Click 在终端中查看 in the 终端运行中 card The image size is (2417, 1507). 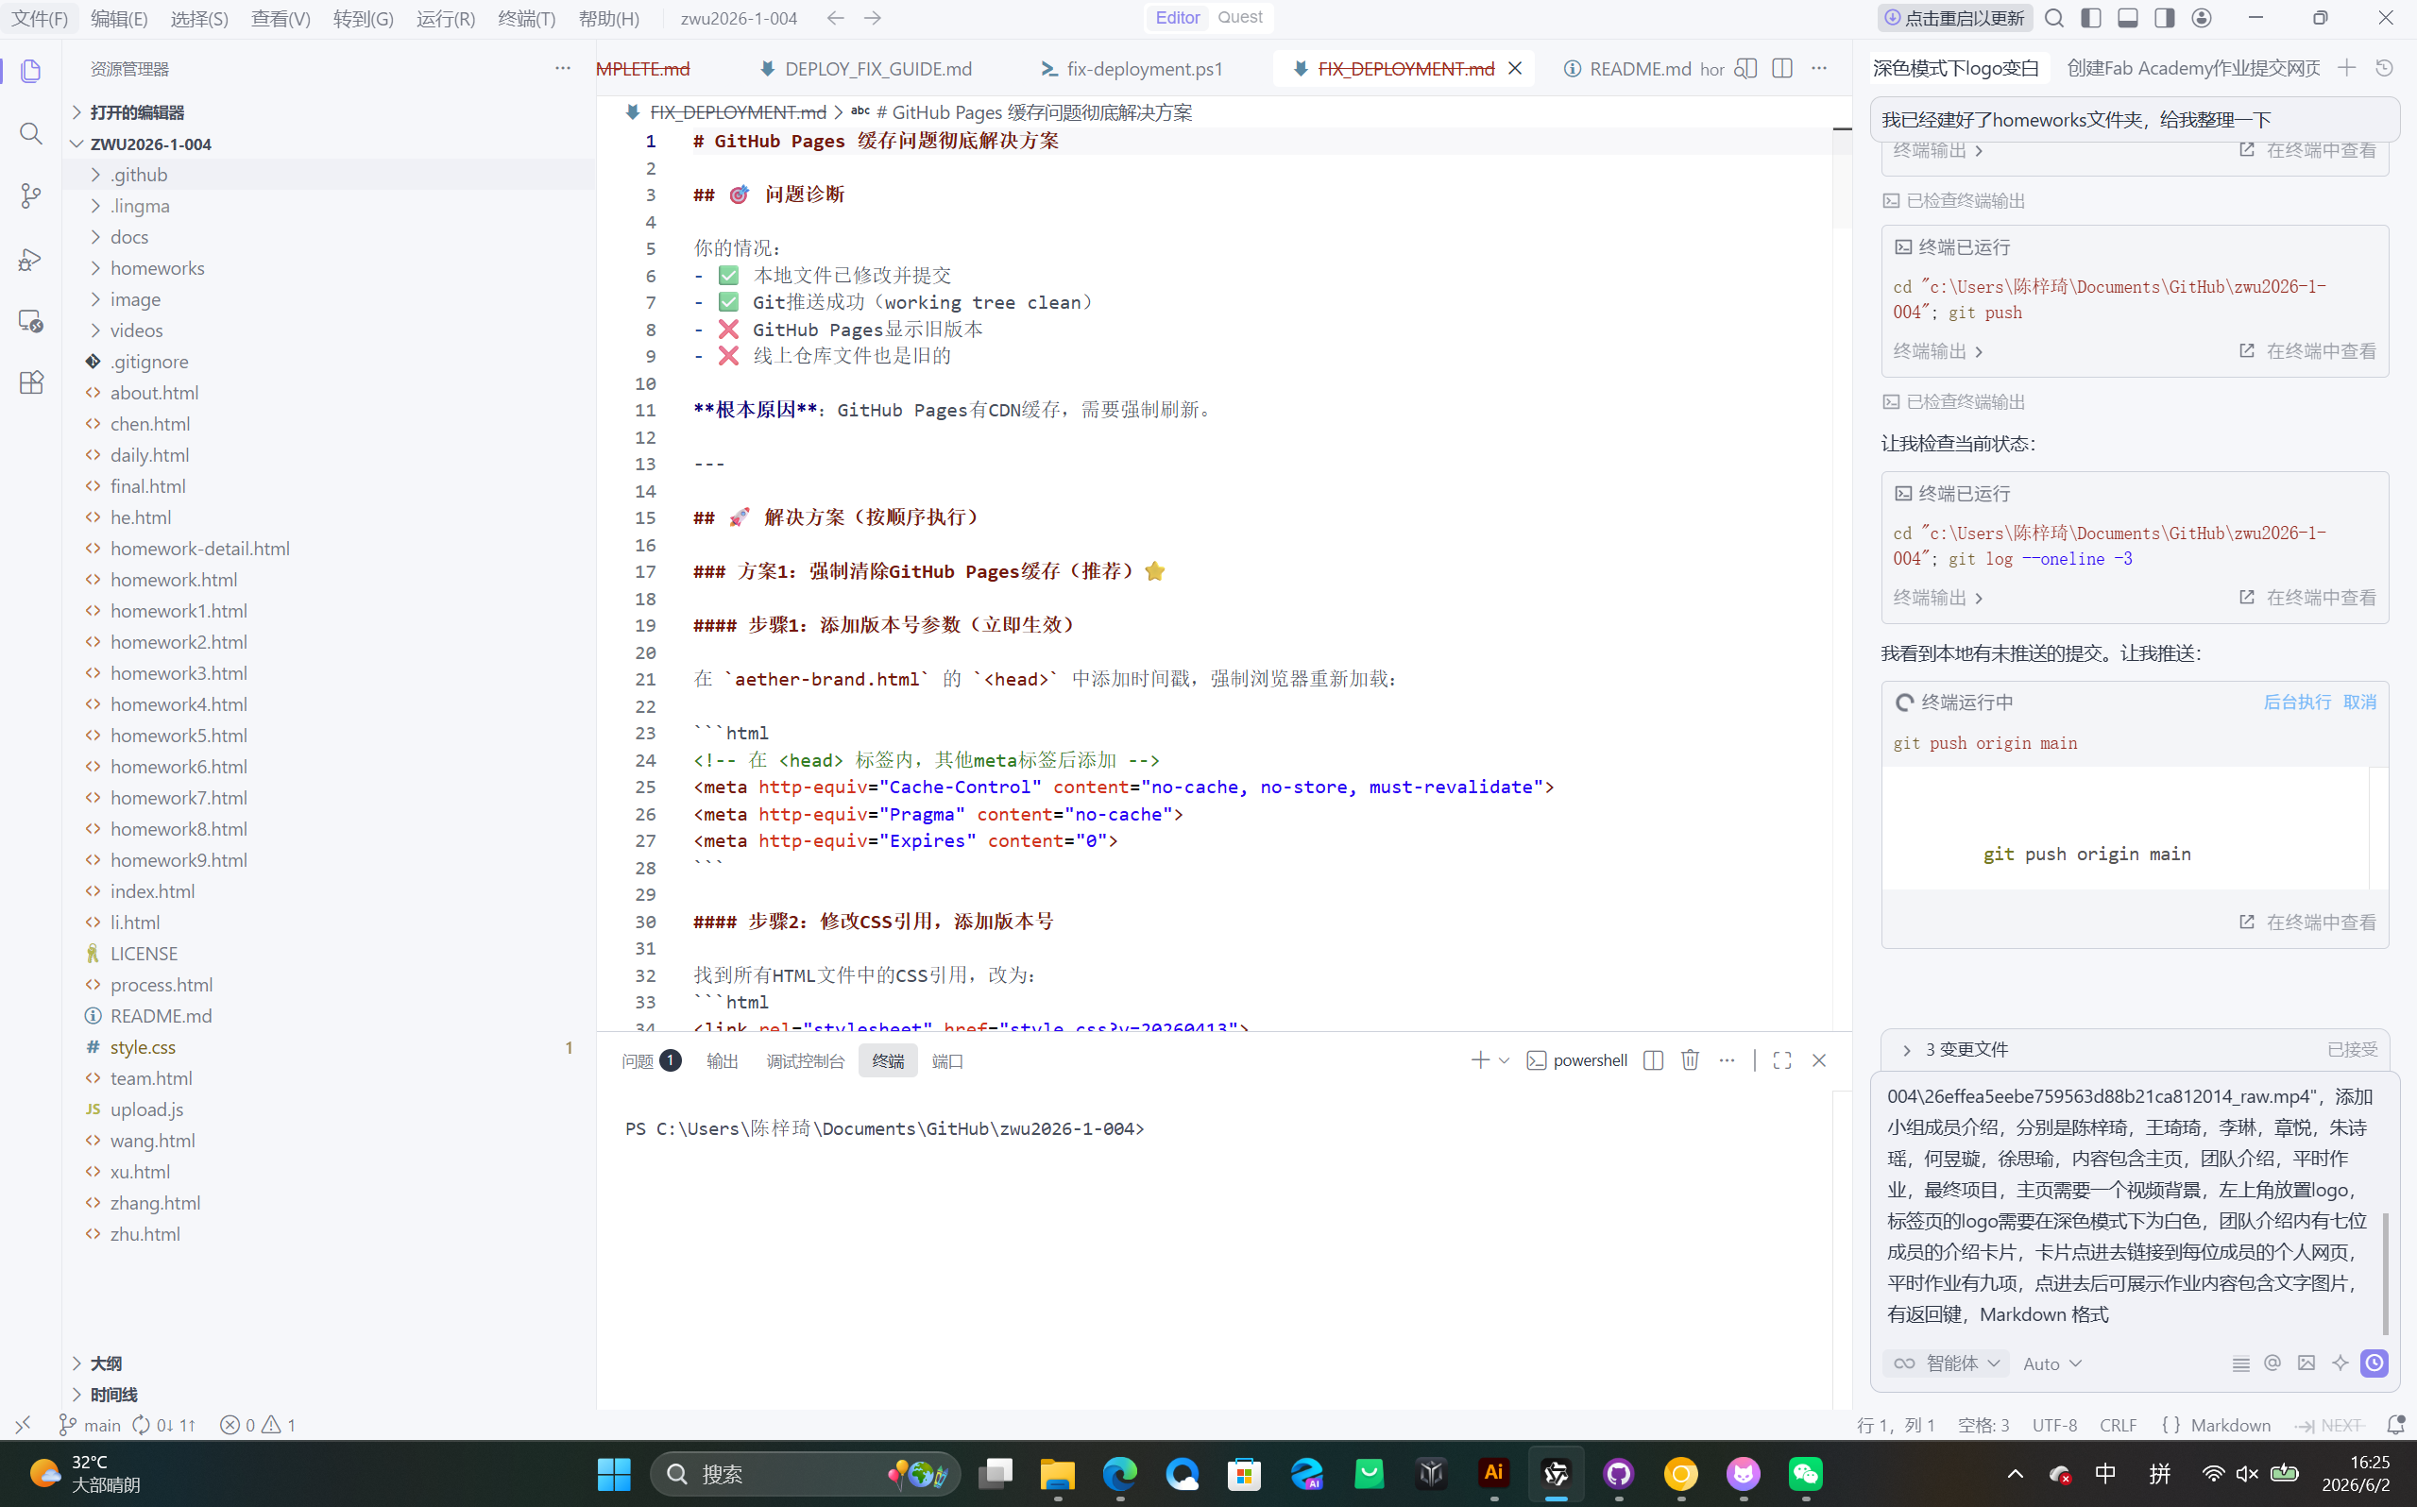2307,923
